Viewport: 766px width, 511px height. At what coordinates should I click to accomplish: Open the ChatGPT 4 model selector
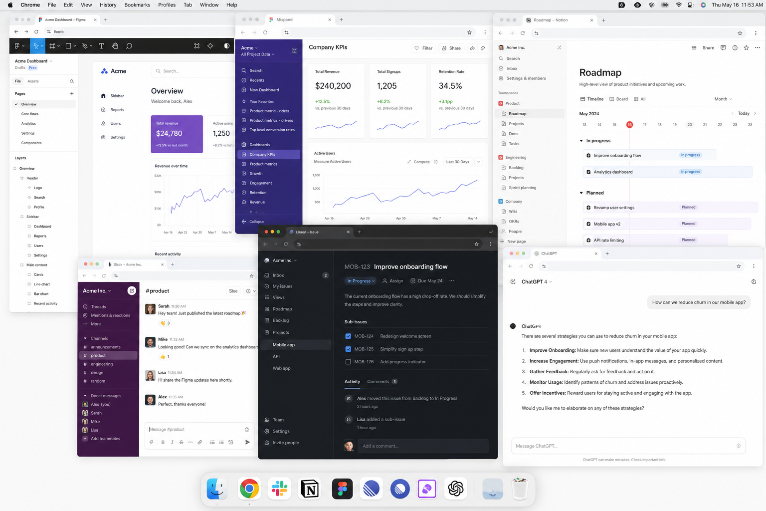537,281
